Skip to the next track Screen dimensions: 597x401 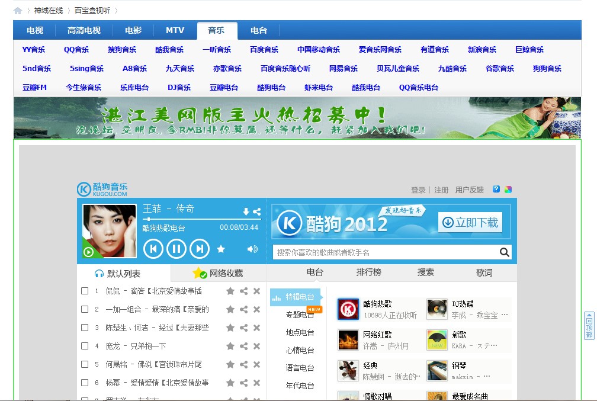(200, 249)
